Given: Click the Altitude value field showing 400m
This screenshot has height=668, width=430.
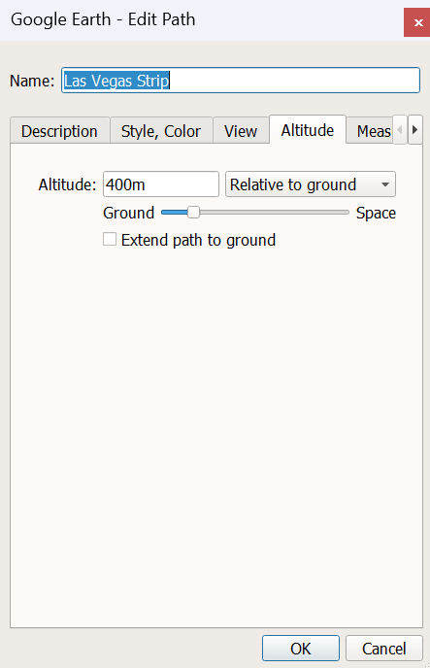Looking at the screenshot, I should point(161,184).
